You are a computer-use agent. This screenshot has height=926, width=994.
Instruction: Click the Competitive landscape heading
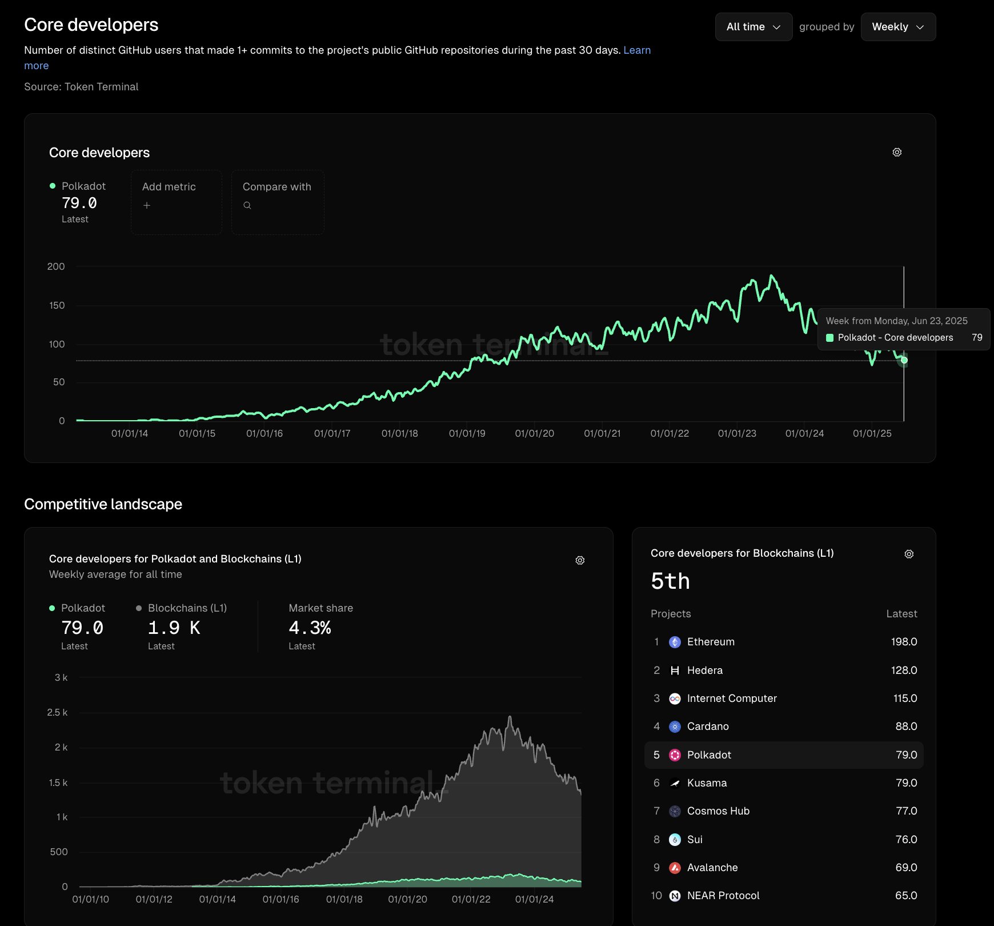(103, 504)
